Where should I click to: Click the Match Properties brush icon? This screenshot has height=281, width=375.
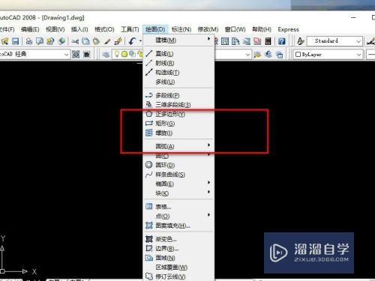click(x=107, y=41)
